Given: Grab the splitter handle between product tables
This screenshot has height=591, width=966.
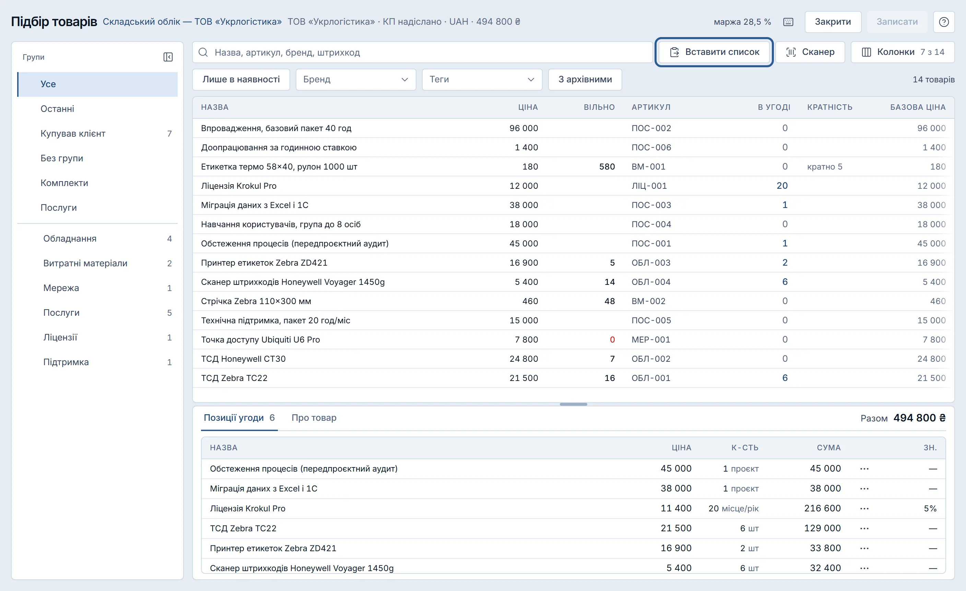Looking at the screenshot, I should tap(573, 404).
